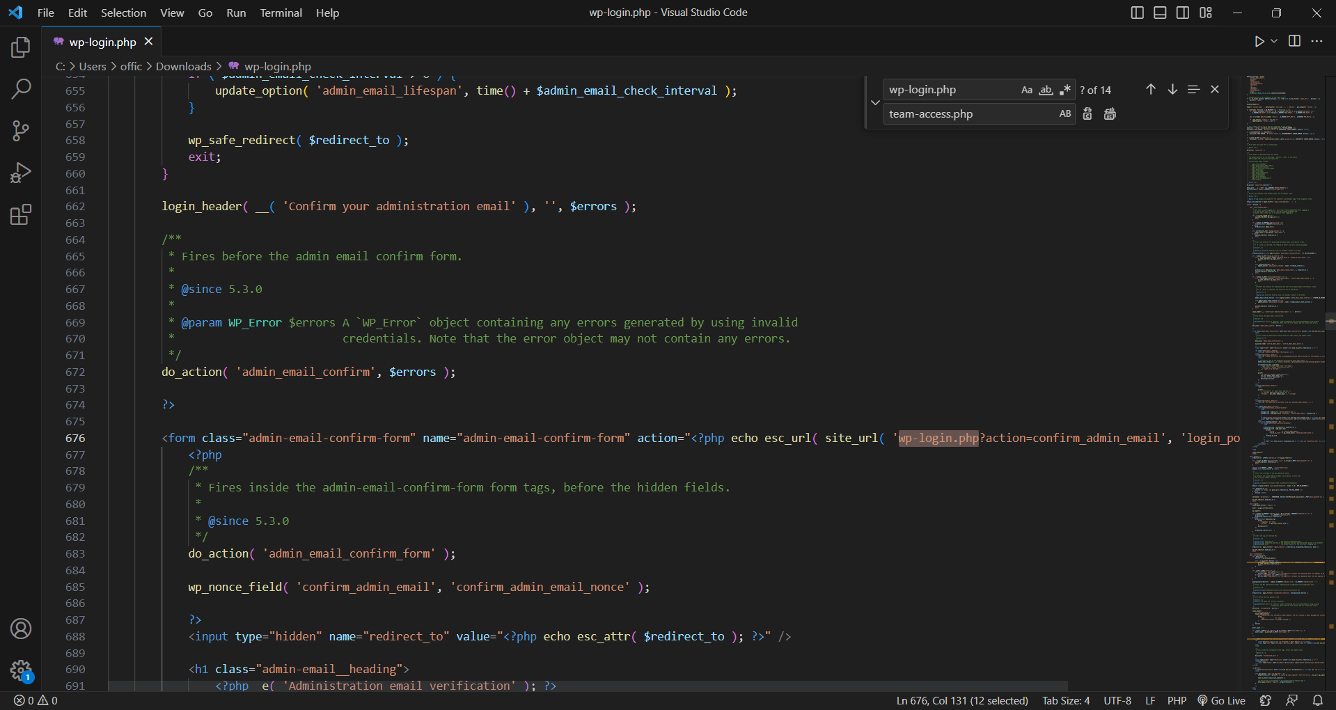Viewport: 1336px width, 710px height.
Task: Open the Manage gear menu
Action: tap(21, 670)
